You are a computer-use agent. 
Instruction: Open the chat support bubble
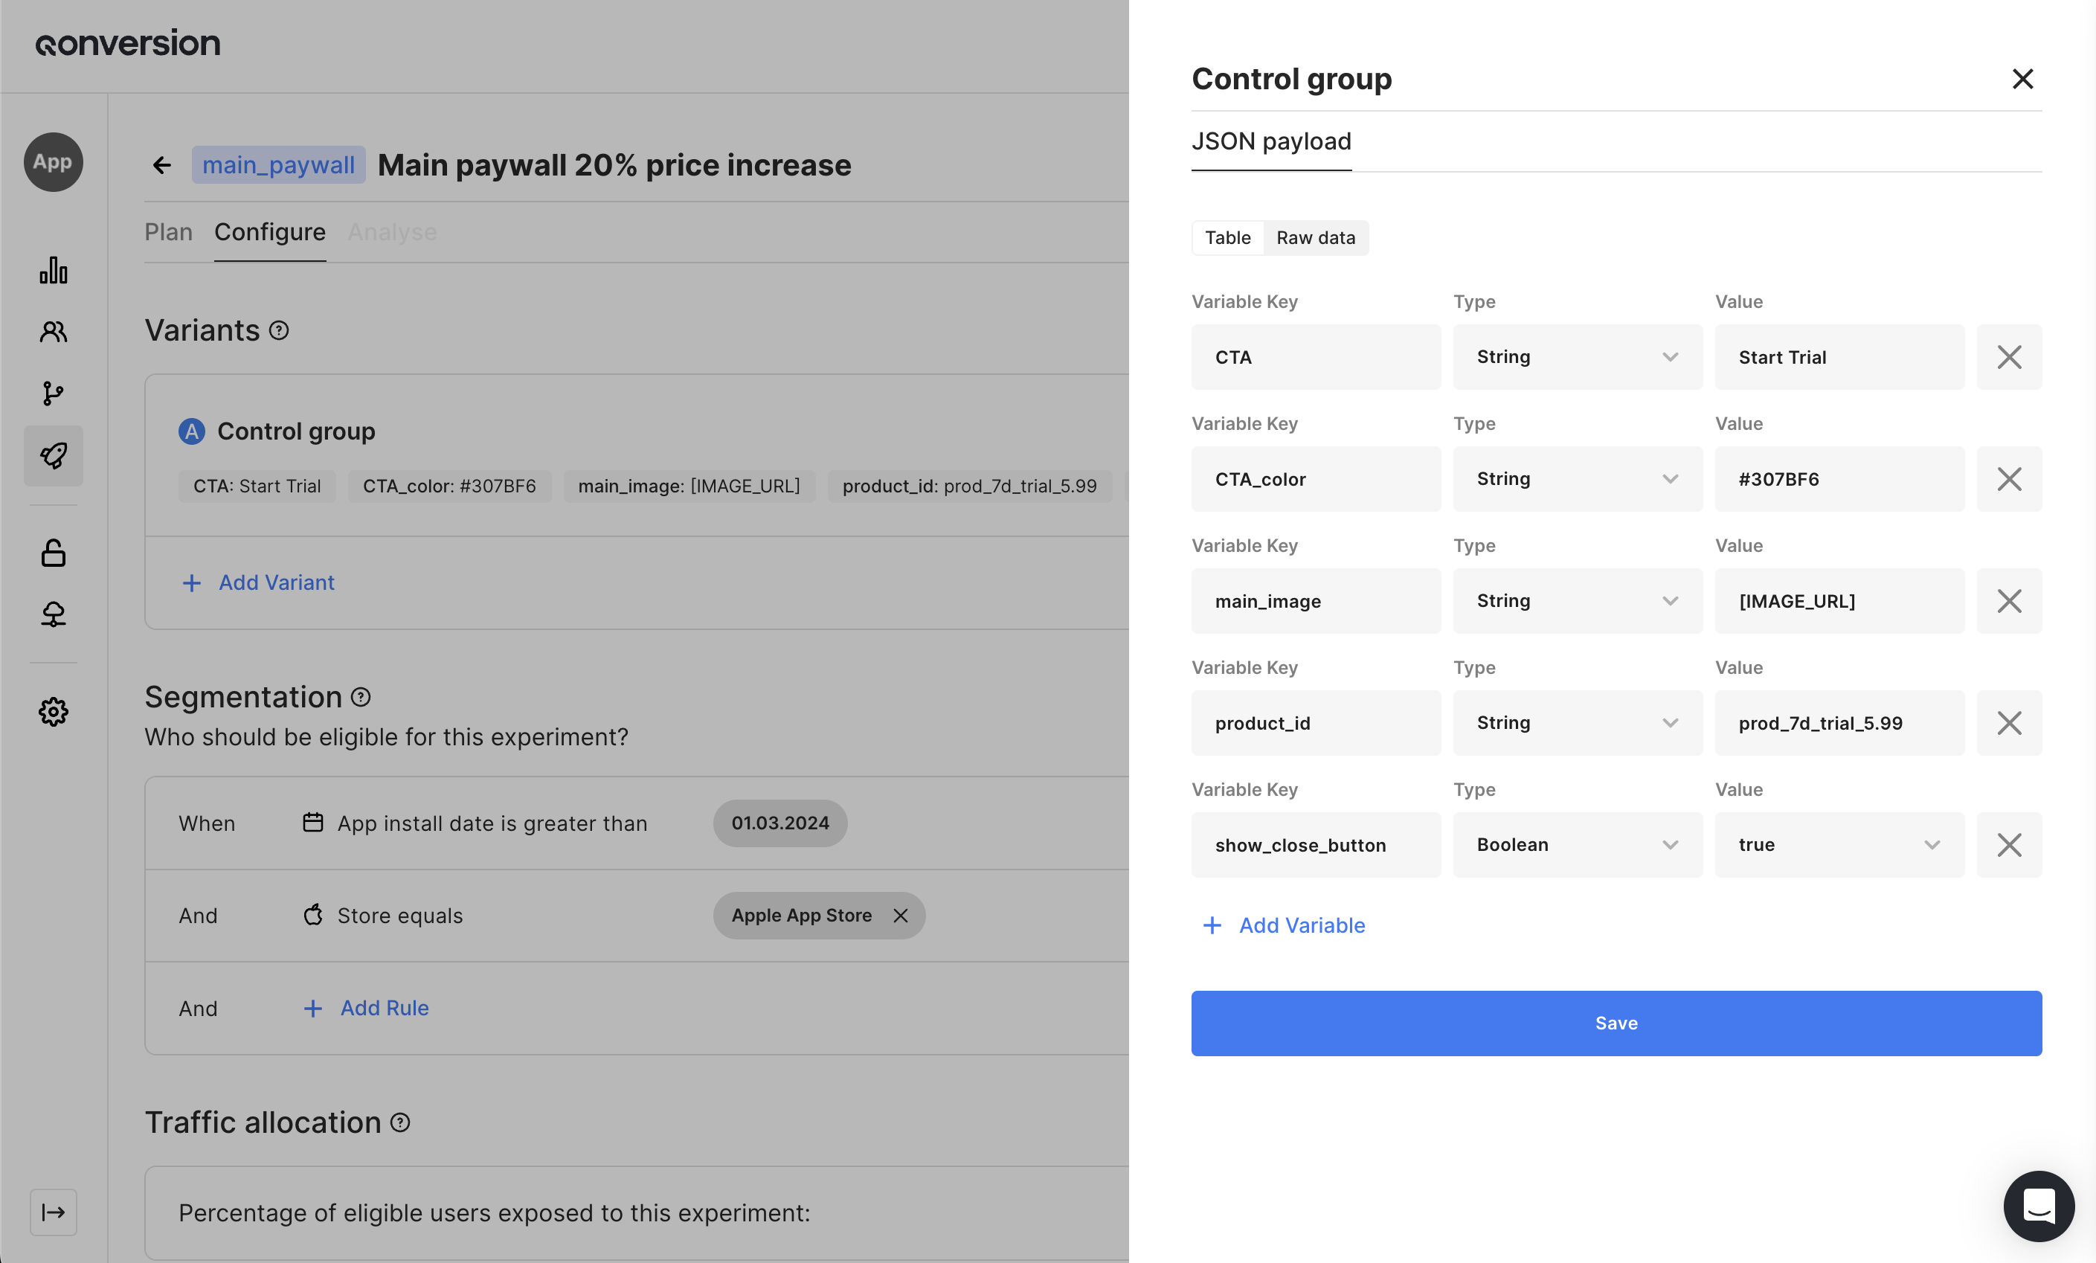(2038, 1205)
